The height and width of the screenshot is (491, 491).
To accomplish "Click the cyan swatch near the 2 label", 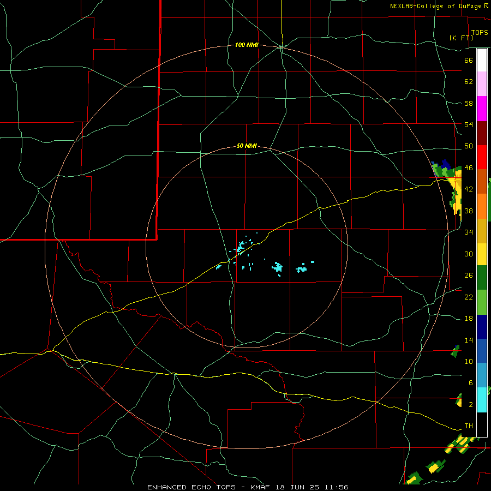I will tap(482, 400).
